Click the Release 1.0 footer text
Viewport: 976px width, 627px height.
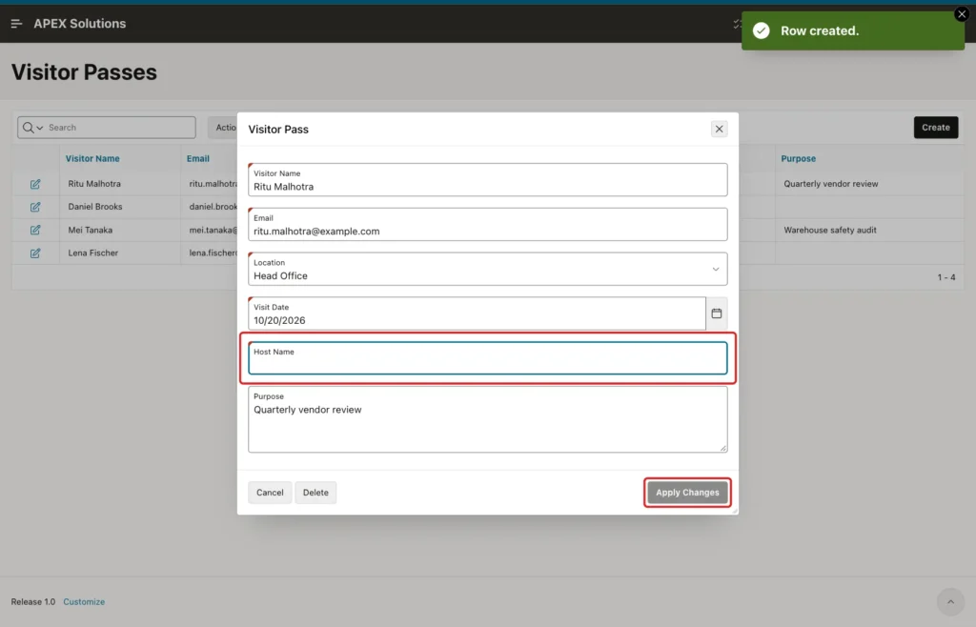click(33, 601)
